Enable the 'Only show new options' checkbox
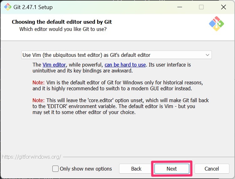This screenshot has width=235, height=179. tap(55, 169)
